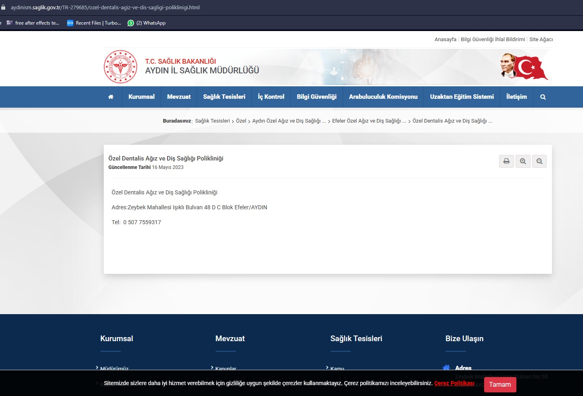Image resolution: width=583 pixels, height=396 pixels.
Task: Click the Buradasınız breadcrumb label
Action: pos(177,121)
